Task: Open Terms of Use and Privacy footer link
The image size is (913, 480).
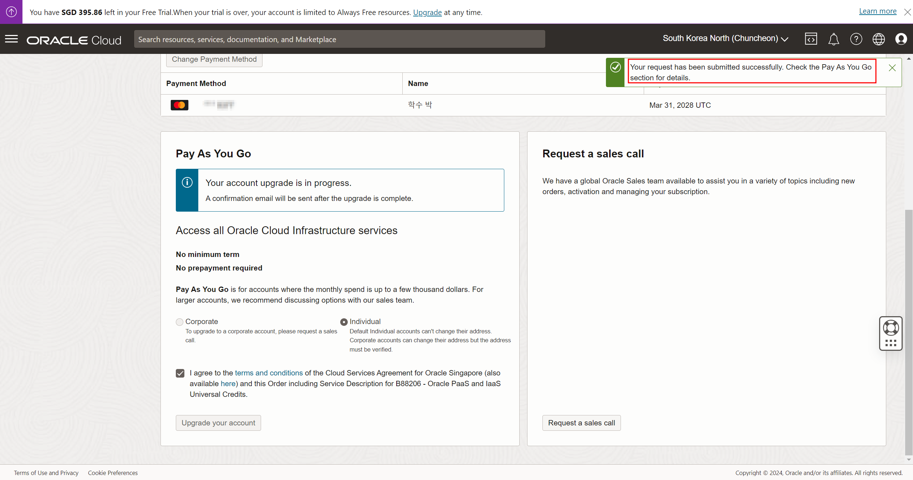Action: click(46, 473)
